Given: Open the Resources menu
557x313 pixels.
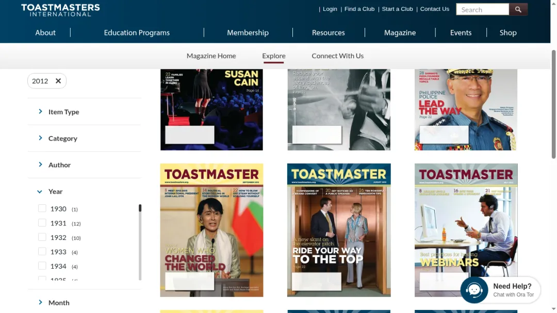Looking at the screenshot, I should pyautogui.click(x=328, y=32).
